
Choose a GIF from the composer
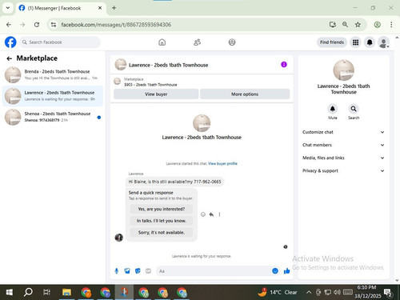[148, 271]
